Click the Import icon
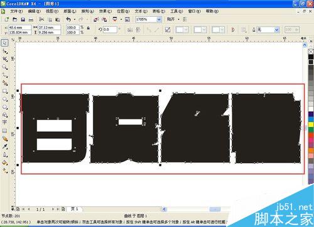The height and width of the screenshot is (227, 314). point(96,19)
